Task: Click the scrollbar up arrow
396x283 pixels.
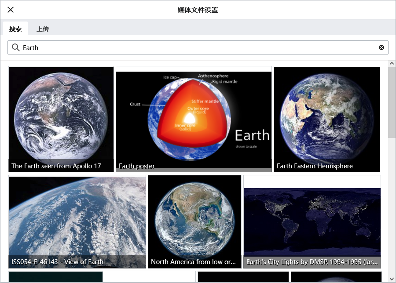Action: point(392,64)
